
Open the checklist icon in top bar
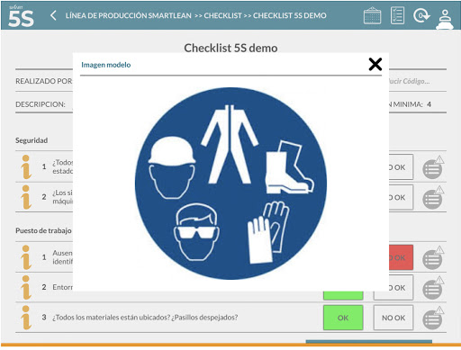tap(397, 15)
